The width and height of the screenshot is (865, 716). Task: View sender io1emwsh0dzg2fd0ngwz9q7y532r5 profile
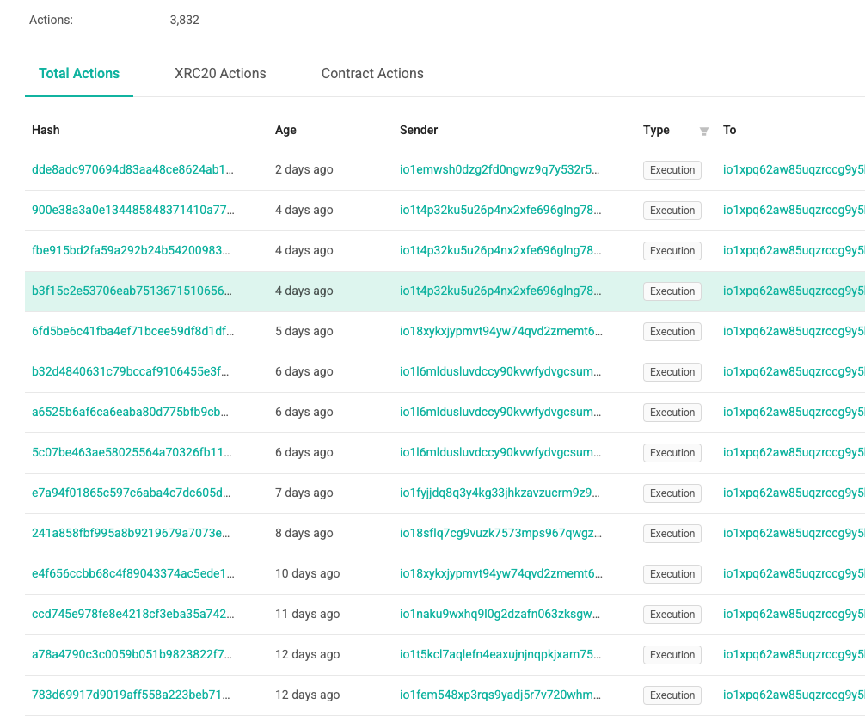click(501, 169)
